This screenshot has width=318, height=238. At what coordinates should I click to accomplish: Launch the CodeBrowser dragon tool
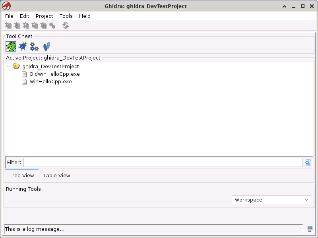[x=11, y=46]
